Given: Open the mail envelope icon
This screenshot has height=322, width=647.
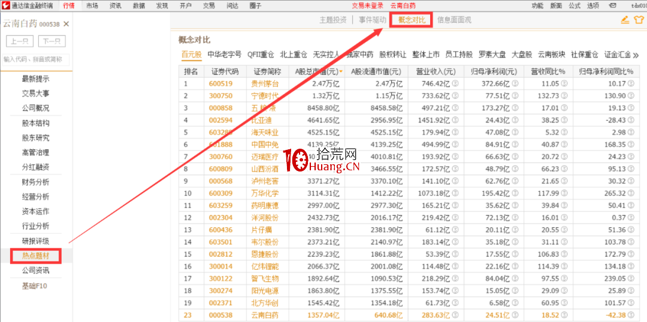Looking at the screenshot, I should (x=612, y=6).
